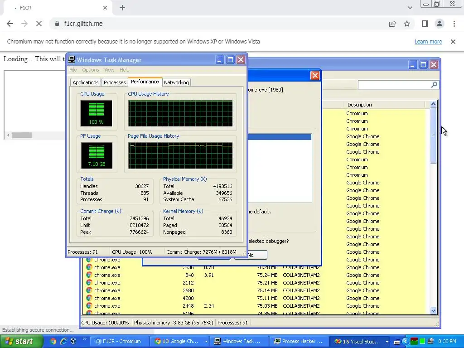
Task: Open the Chromium three-dot menu
Action: coord(454,24)
